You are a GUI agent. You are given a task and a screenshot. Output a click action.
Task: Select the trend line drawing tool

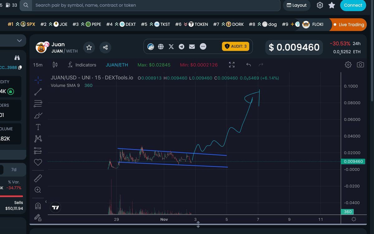click(38, 92)
